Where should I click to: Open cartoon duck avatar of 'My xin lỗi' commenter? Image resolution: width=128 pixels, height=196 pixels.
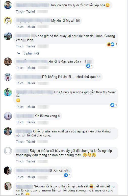coord(8,21)
